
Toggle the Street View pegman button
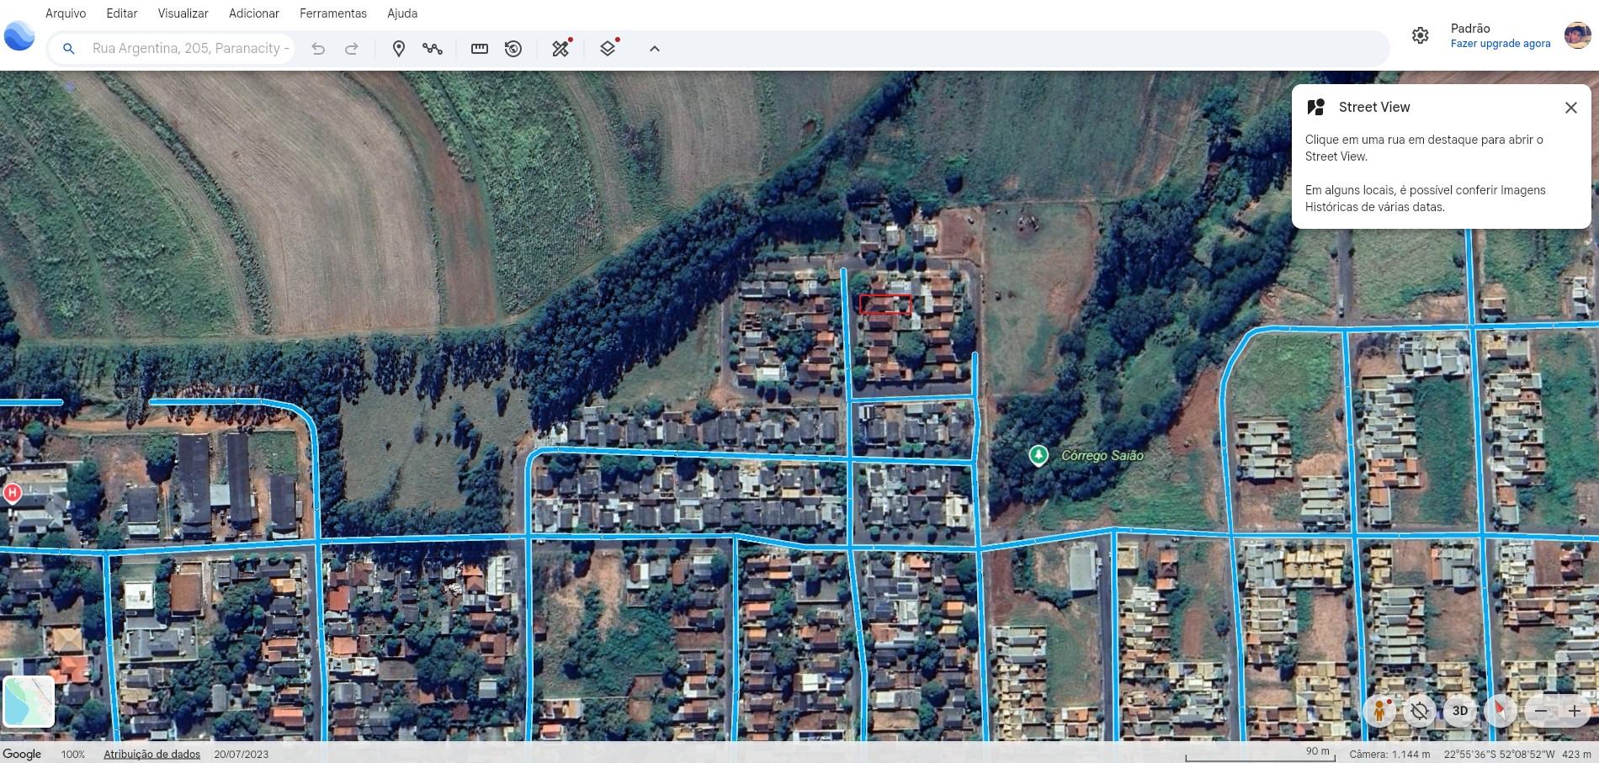[x=1379, y=711]
